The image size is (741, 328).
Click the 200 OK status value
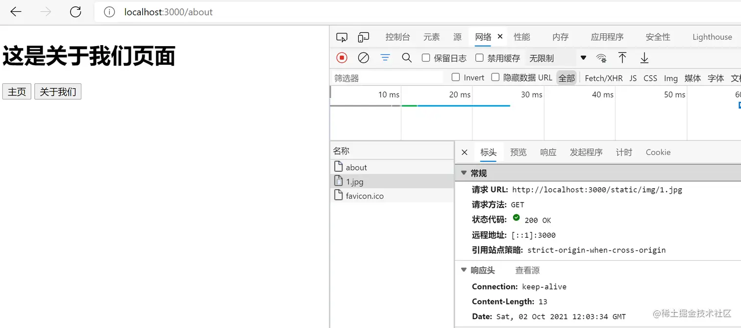click(538, 220)
